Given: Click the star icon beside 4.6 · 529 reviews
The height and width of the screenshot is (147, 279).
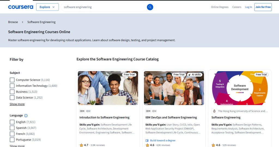Looking at the screenshot, I should (x=213, y=145).
